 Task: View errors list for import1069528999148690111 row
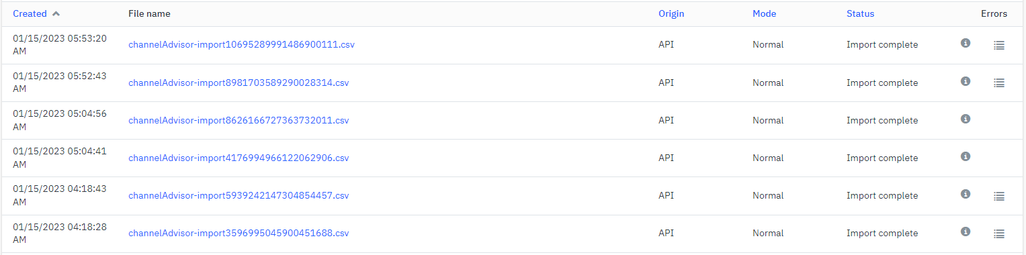tap(999, 45)
